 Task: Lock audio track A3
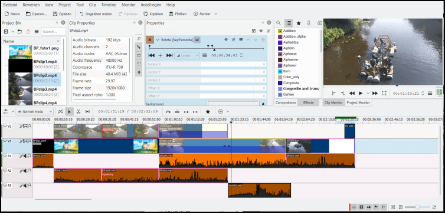(x=30, y=185)
